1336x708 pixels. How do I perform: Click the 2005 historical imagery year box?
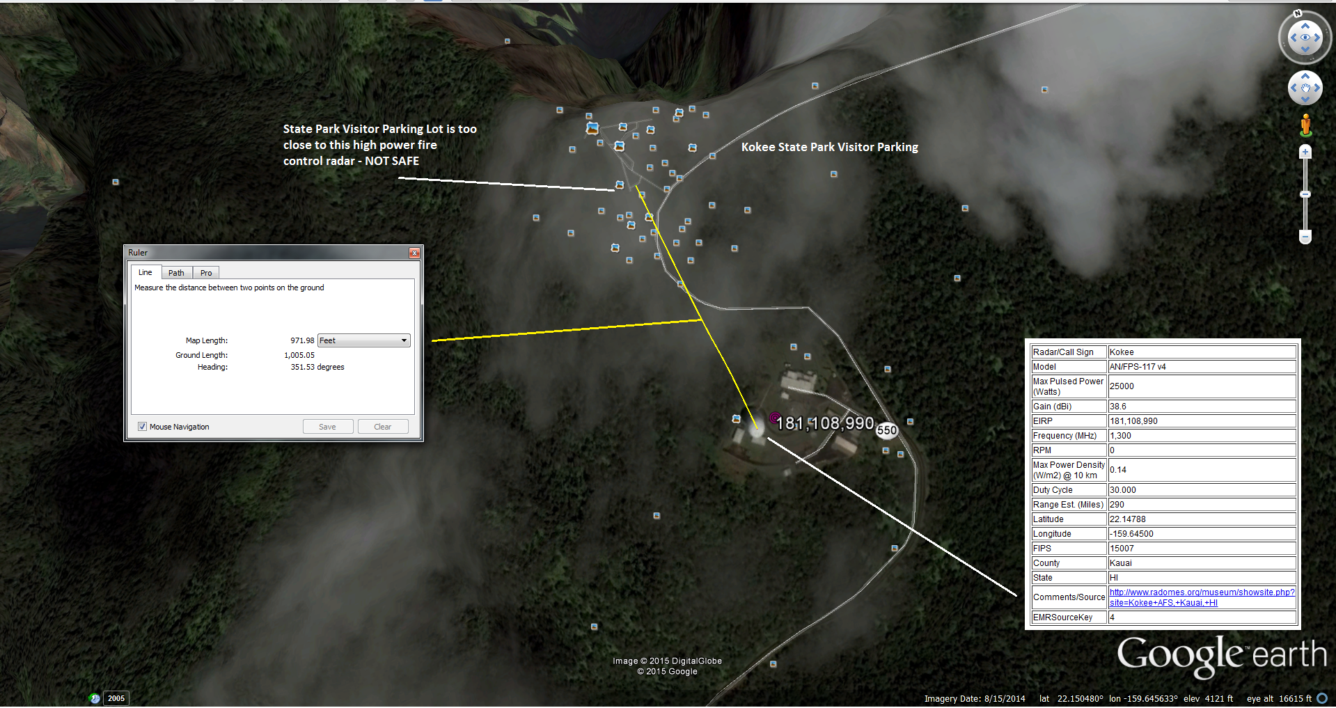point(116,698)
